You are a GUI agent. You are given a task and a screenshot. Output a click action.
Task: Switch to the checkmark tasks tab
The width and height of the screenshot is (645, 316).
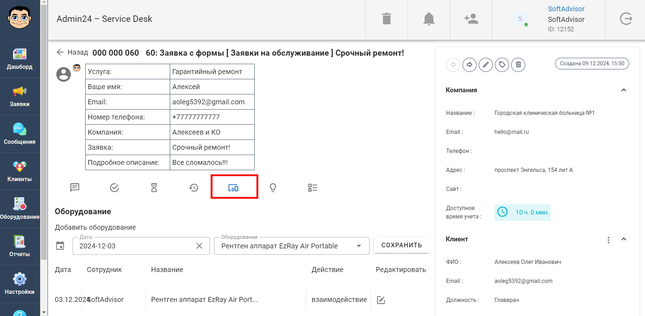coord(114,187)
